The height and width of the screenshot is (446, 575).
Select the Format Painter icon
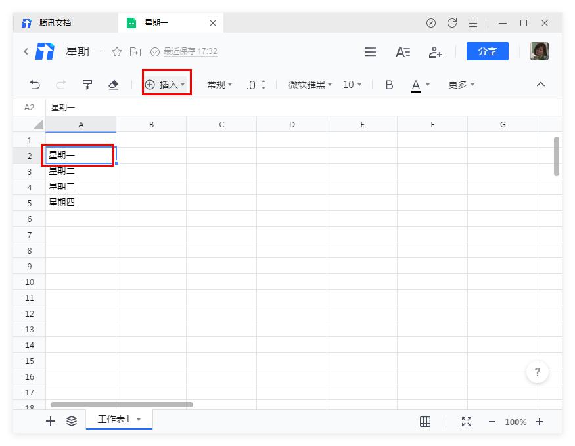(87, 84)
